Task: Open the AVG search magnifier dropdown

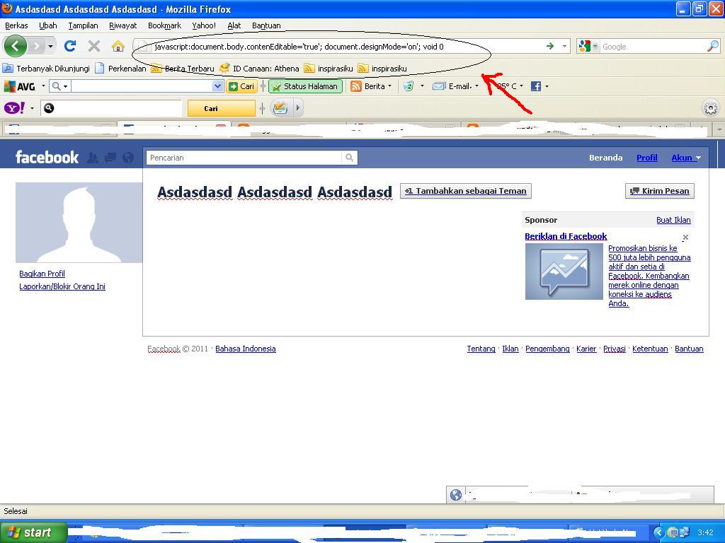Action: click(59, 86)
